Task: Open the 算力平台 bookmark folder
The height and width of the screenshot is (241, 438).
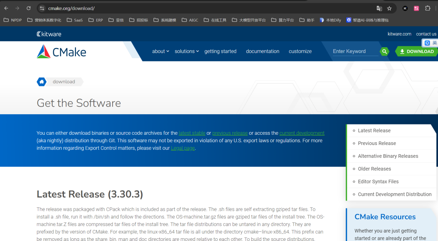Action: 283,20
